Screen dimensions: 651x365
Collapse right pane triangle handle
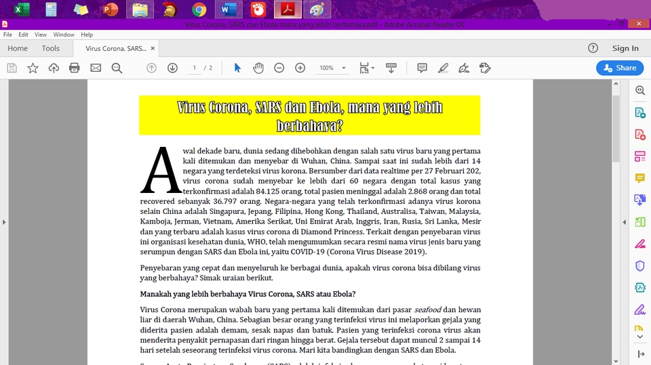point(624,222)
